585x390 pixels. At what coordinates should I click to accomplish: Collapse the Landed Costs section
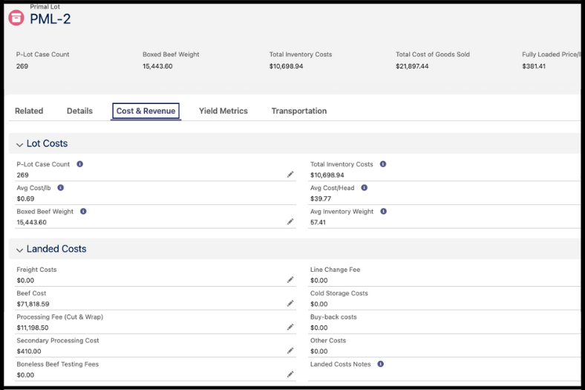[x=20, y=250]
